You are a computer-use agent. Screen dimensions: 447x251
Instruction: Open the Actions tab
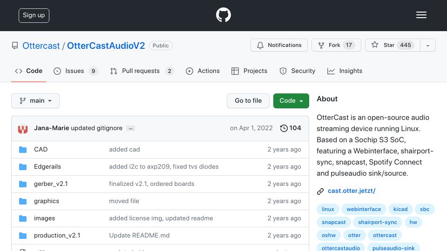[203, 71]
